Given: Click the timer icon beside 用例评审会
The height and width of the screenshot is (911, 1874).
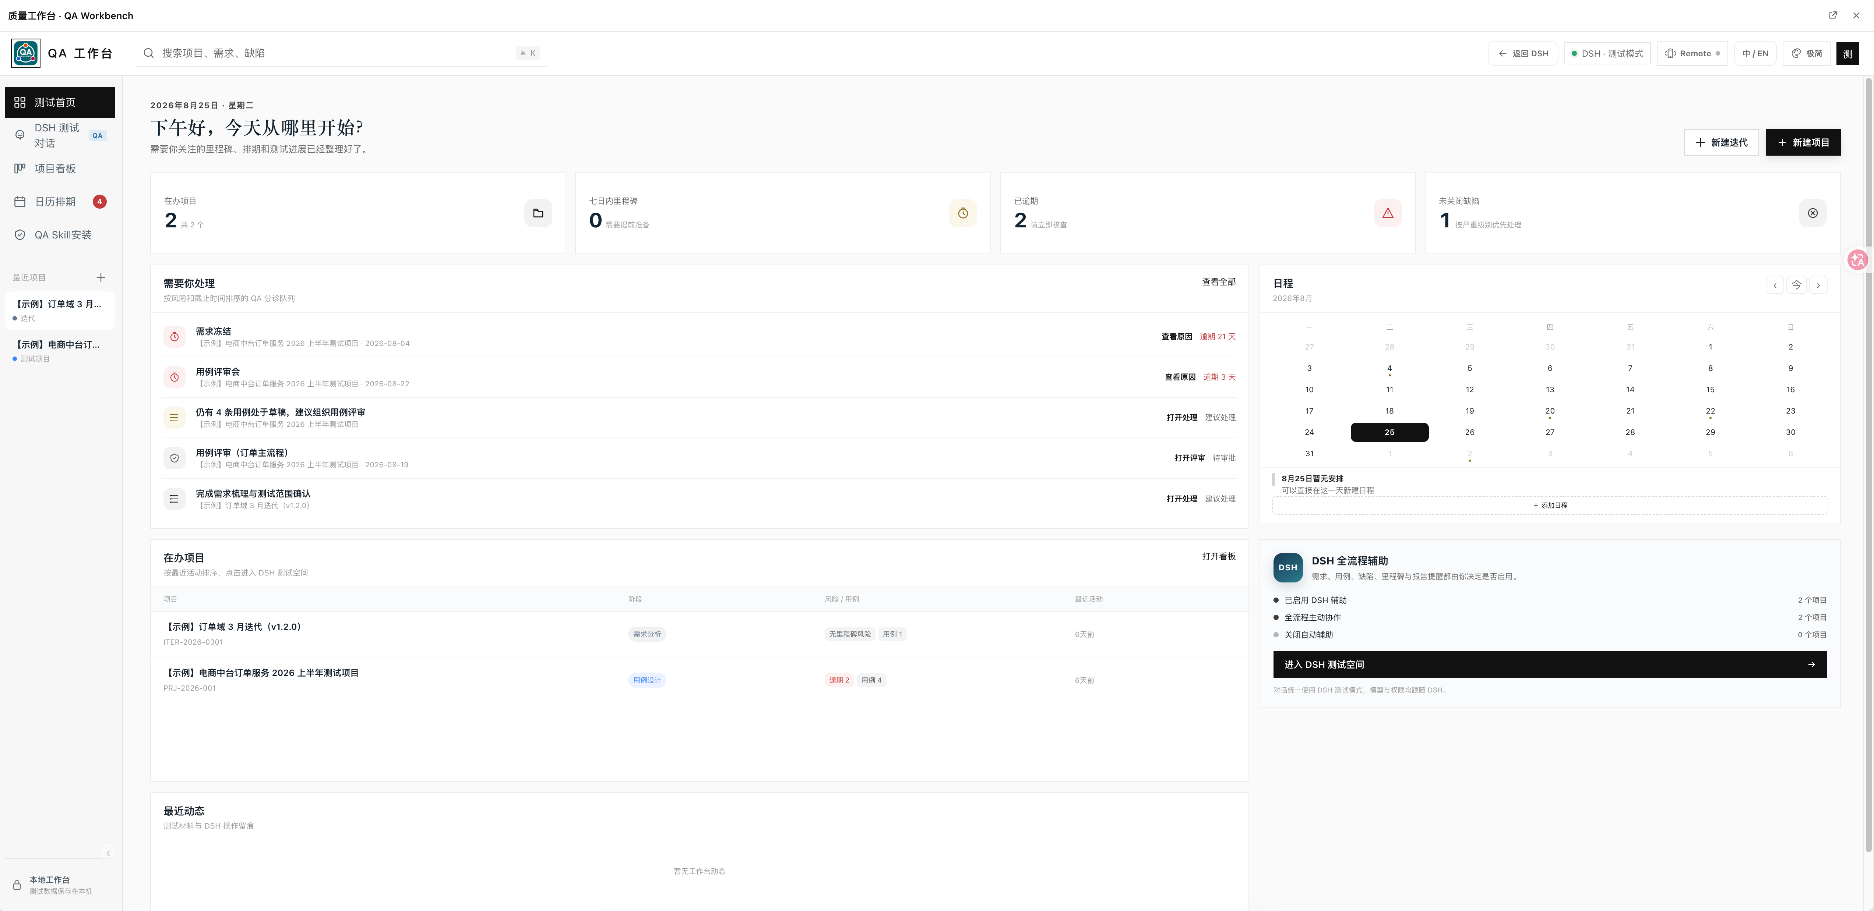Looking at the screenshot, I should click(175, 377).
